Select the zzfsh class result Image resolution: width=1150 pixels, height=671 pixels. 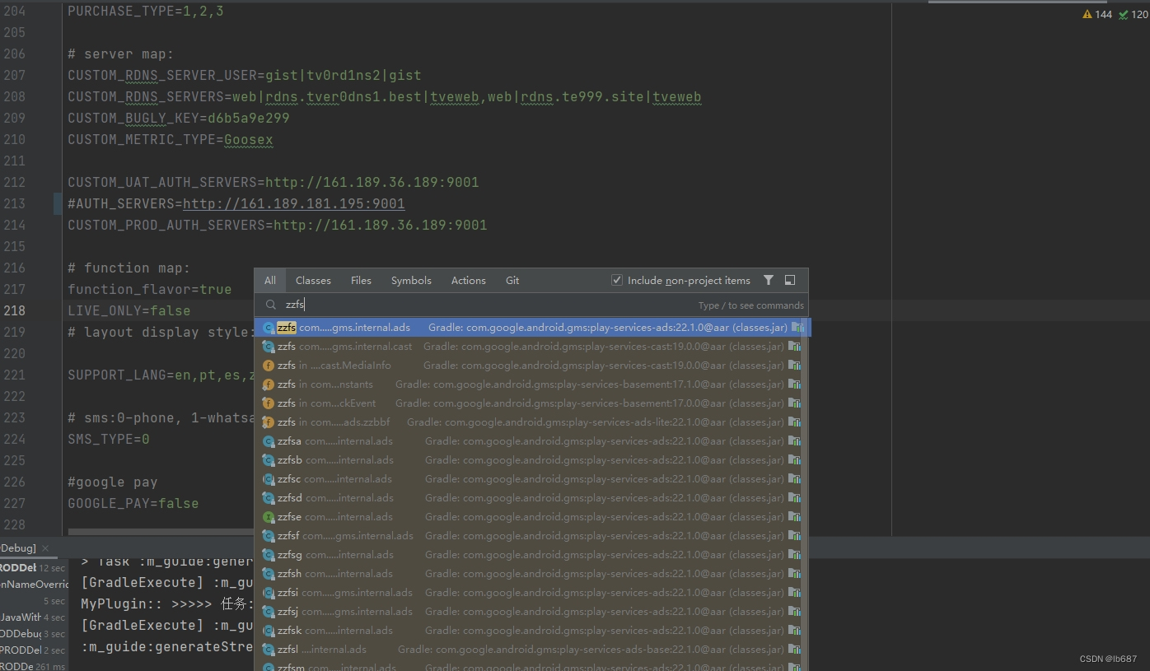click(x=527, y=574)
